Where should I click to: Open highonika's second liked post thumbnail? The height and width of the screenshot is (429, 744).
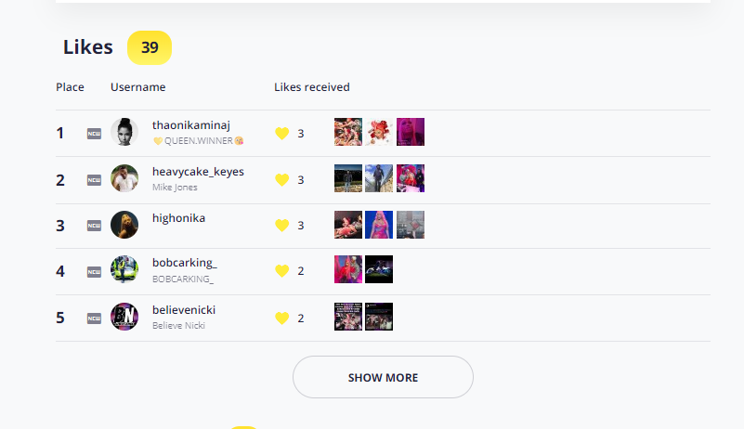click(379, 225)
